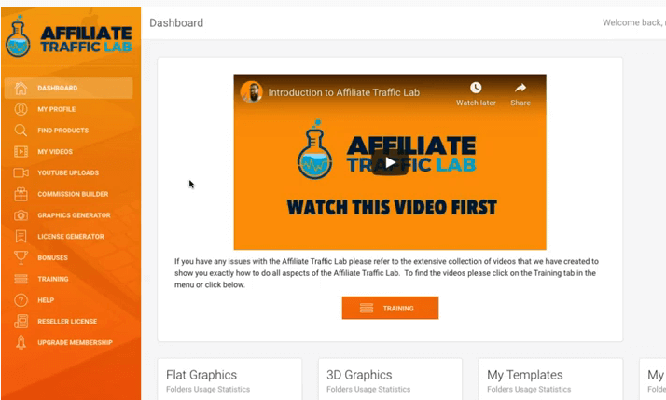The height and width of the screenshot is (400, 666).
Task: Click the orange Training button below the video
Action: [390, 308]
